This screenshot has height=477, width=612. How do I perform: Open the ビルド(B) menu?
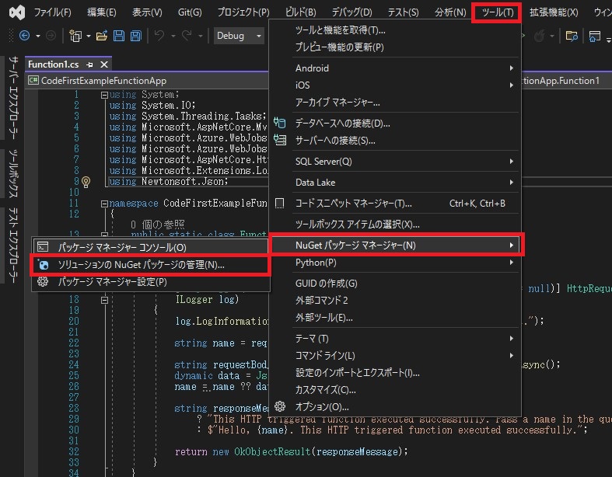(300, 12)
